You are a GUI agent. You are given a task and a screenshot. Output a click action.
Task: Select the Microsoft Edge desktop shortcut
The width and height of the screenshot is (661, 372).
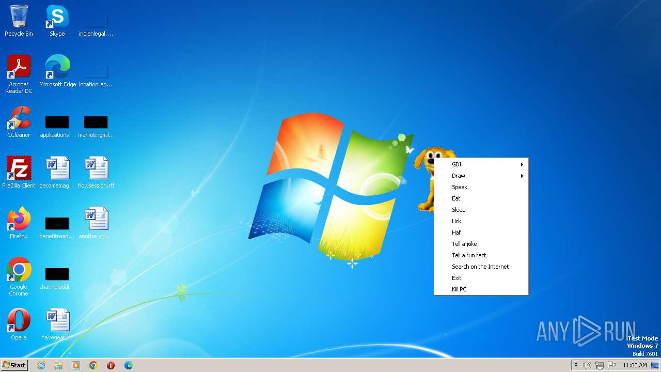tap(57, 71)
